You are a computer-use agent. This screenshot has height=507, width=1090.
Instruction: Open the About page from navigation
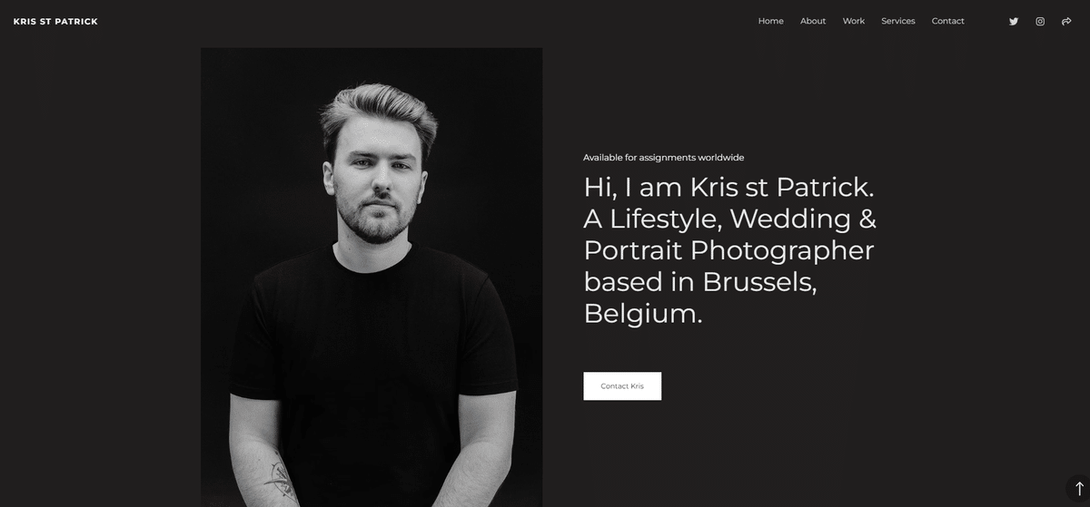pos(813,21)
